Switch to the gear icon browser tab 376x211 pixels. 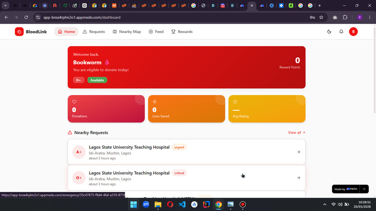pos(272,6)
